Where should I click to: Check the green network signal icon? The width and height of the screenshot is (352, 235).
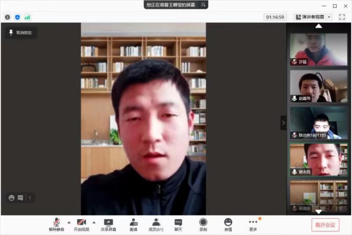(27, 17)
